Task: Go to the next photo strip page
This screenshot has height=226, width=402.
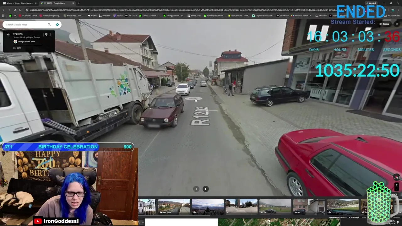Action: 205,189
